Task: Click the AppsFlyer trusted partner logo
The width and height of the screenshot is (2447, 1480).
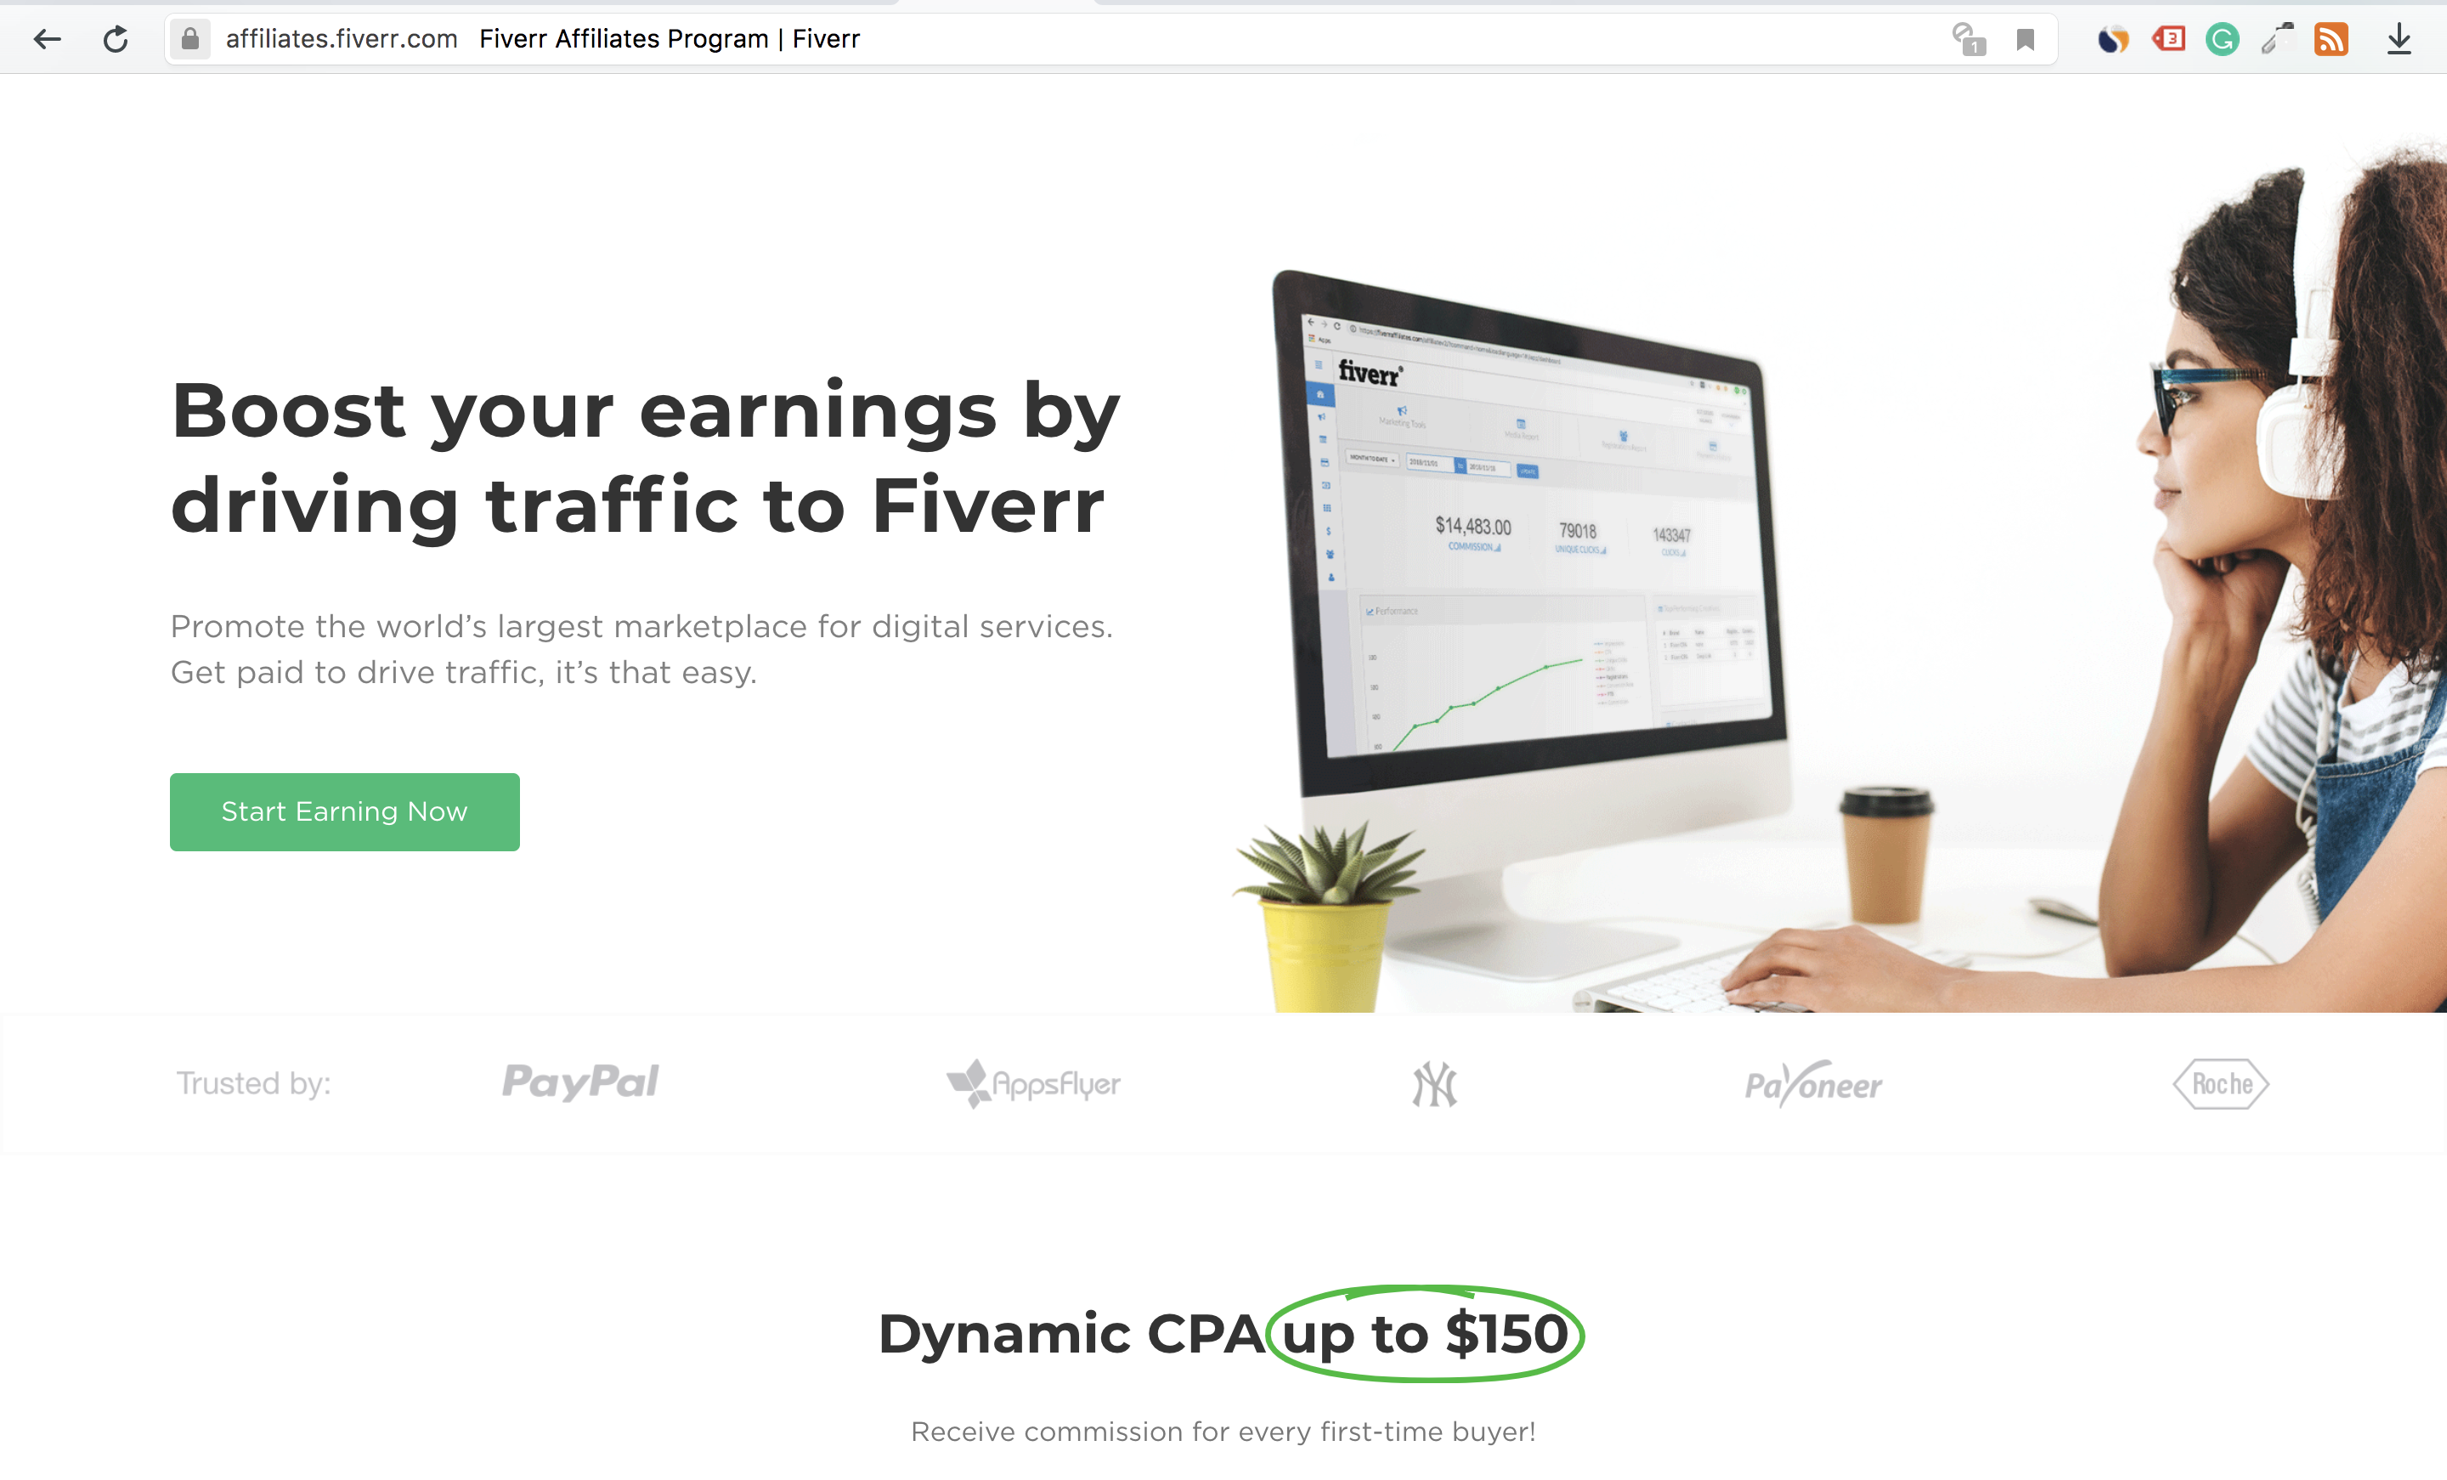Action: [1033, 1083]
